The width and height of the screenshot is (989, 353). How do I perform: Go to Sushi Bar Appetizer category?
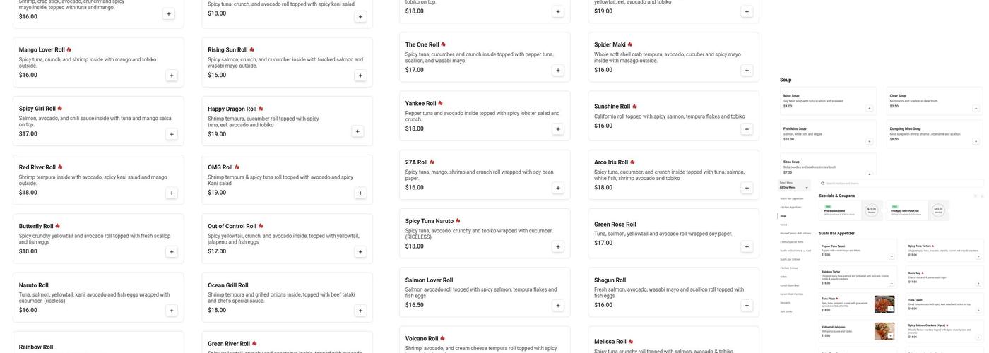[x=791, y=198]
